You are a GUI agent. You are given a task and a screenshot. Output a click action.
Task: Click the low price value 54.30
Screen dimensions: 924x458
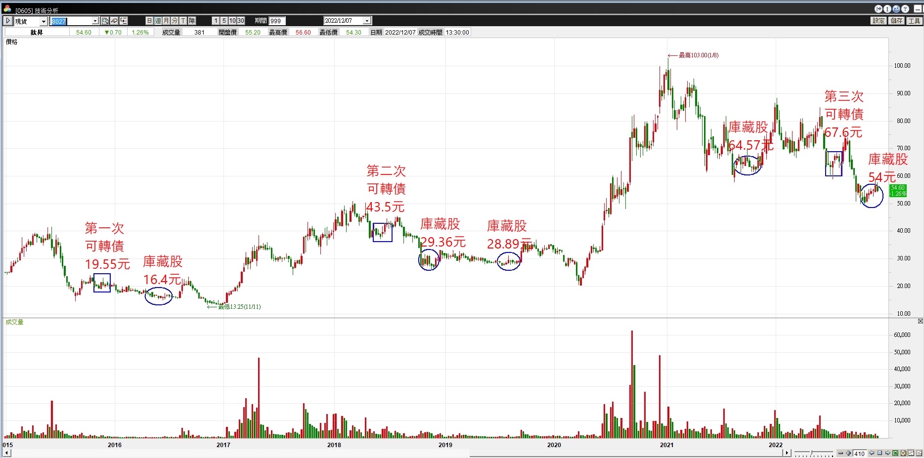pos(353,32)
